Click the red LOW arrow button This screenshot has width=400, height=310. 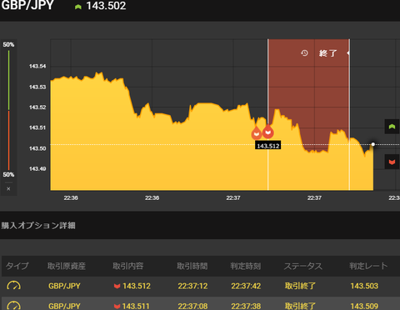coord(392,162)
